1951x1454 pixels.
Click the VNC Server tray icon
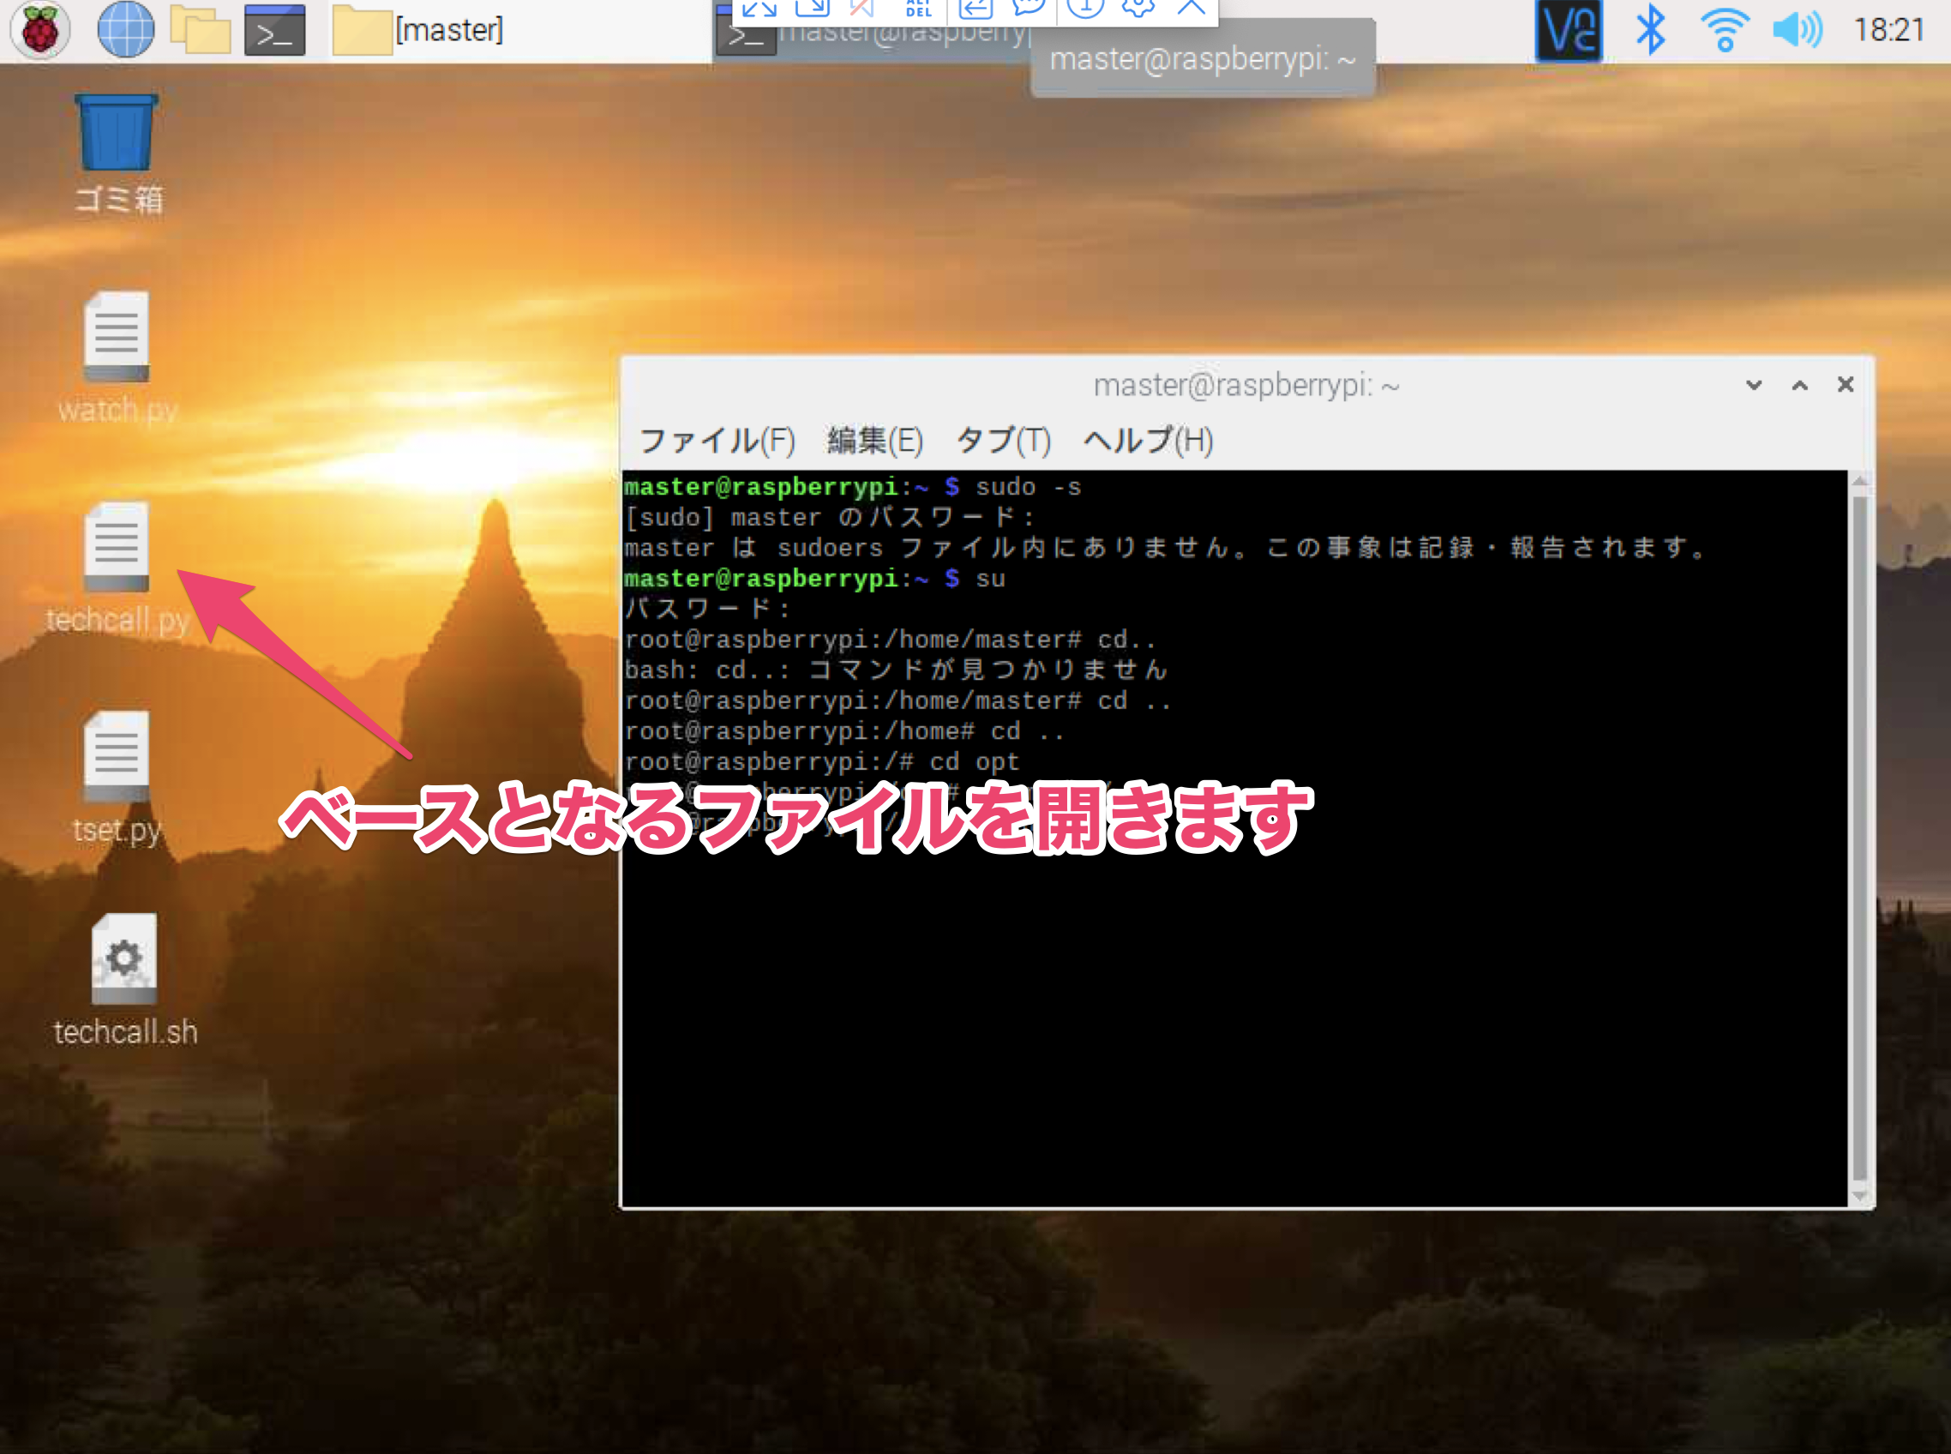pyautogui.click(x=1568, y=30)
